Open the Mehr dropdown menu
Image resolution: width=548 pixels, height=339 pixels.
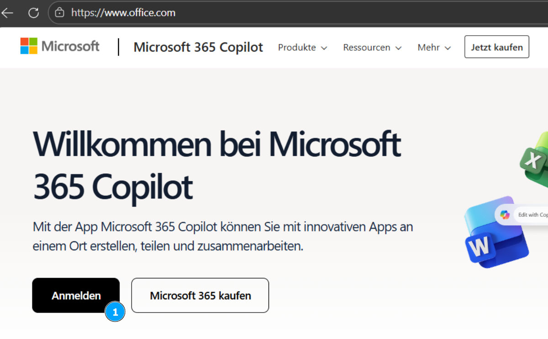coord(434,47)
